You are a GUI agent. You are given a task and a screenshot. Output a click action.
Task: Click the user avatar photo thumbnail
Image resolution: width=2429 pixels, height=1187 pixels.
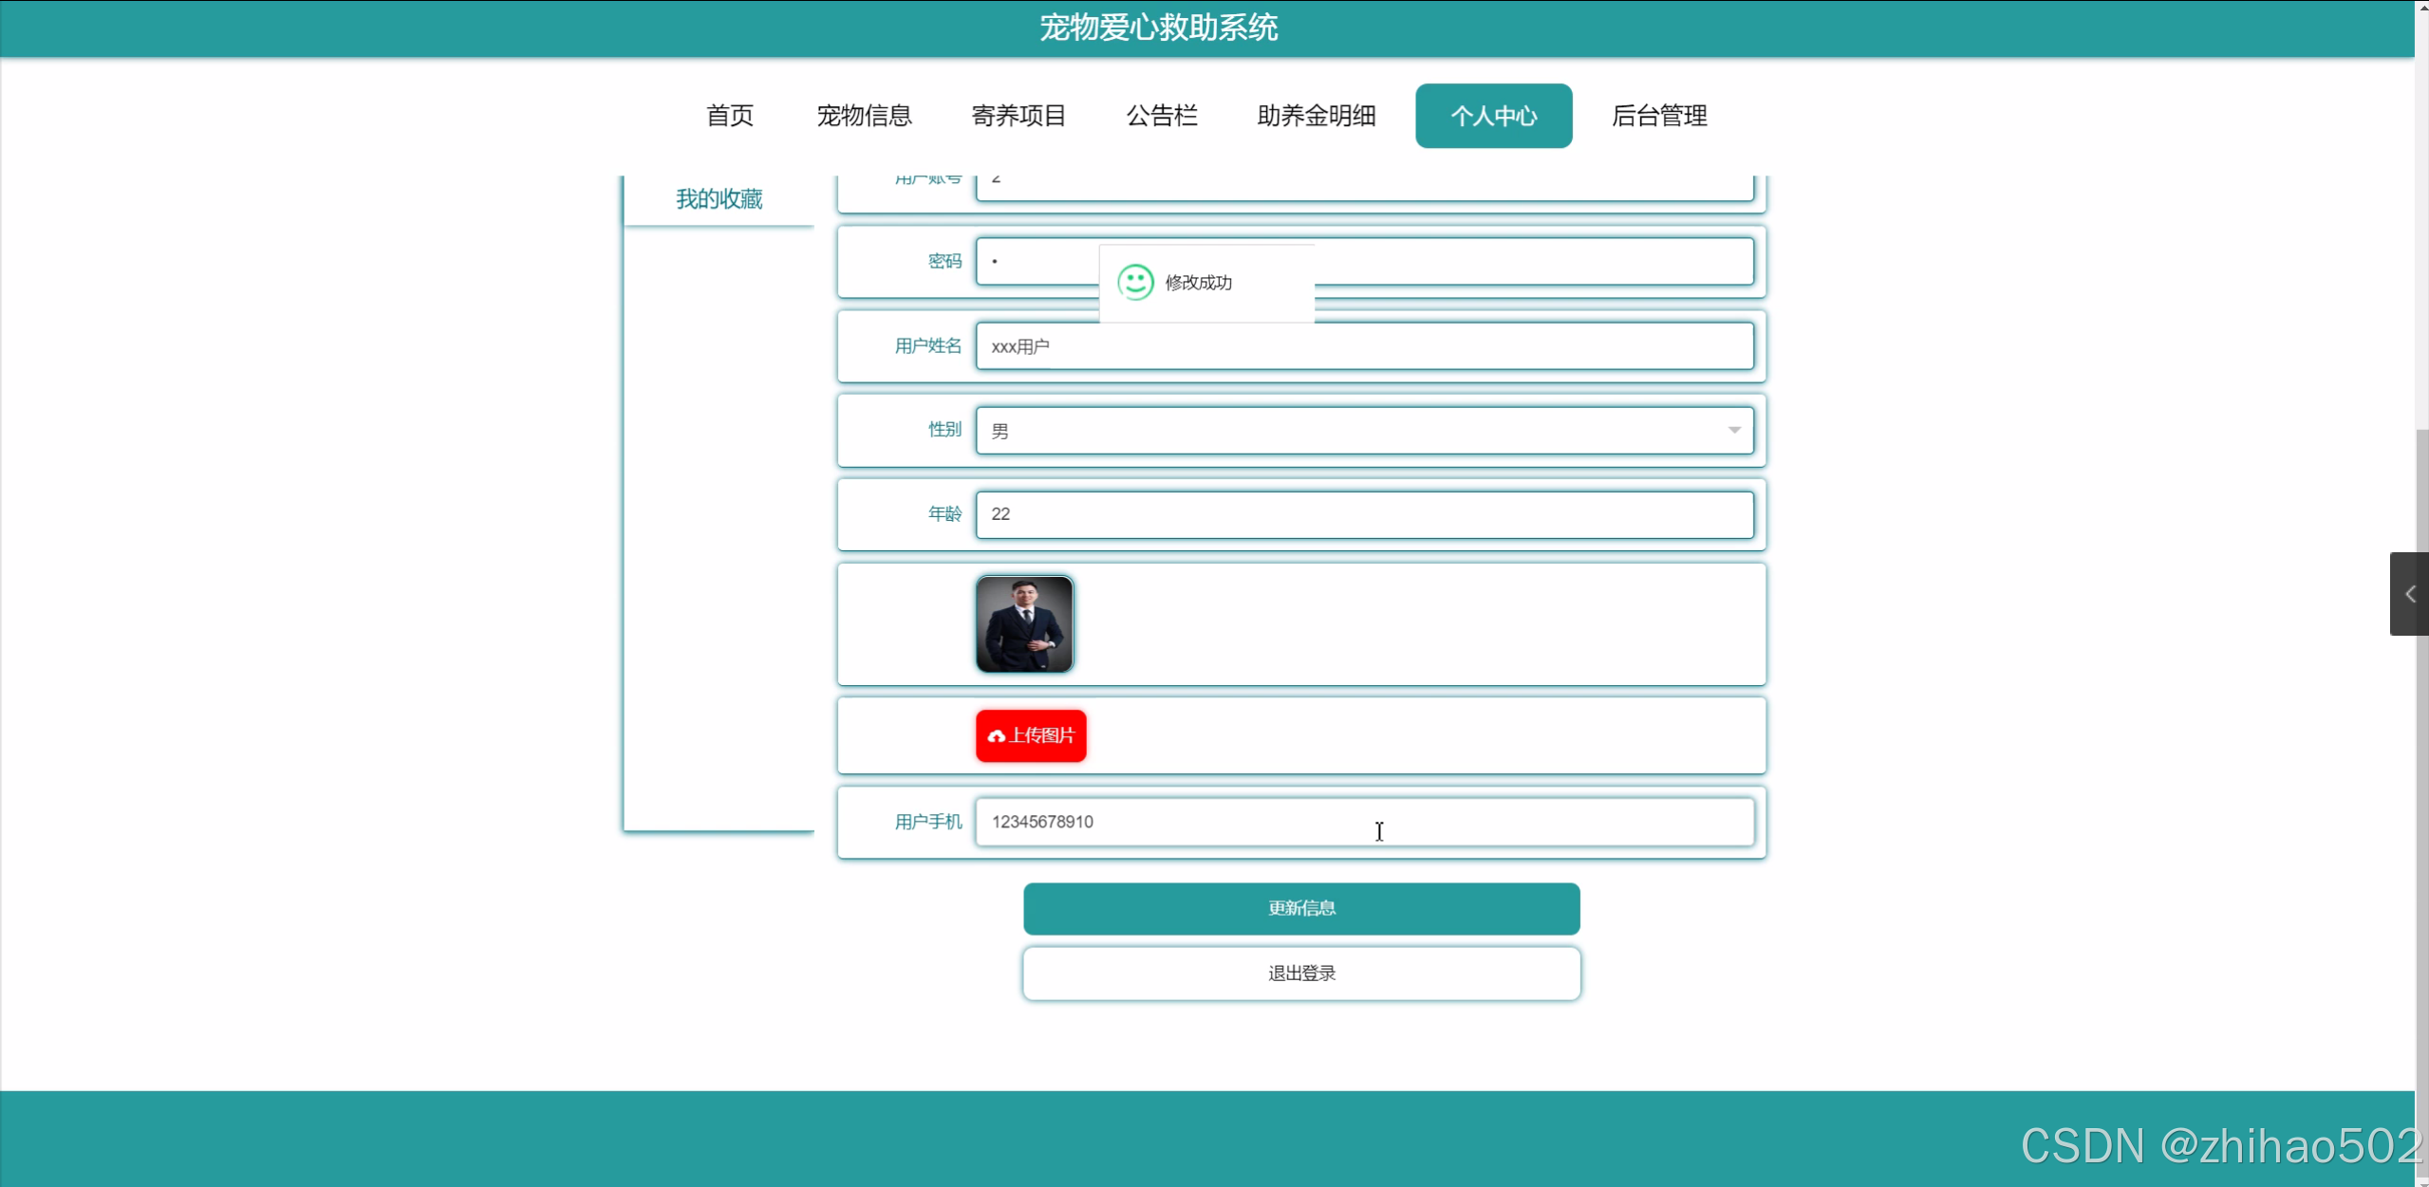pyautogui.click(x=1024, y=624)
